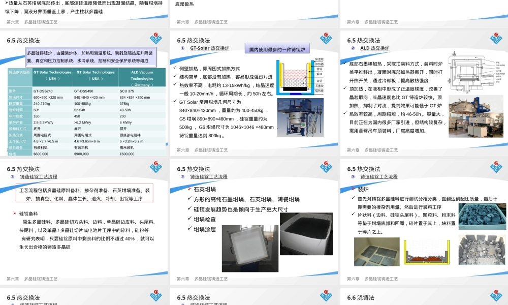The image size is (508, 305).
Task: Click the circled ② marker beside ALD
Action: (353, 48)
